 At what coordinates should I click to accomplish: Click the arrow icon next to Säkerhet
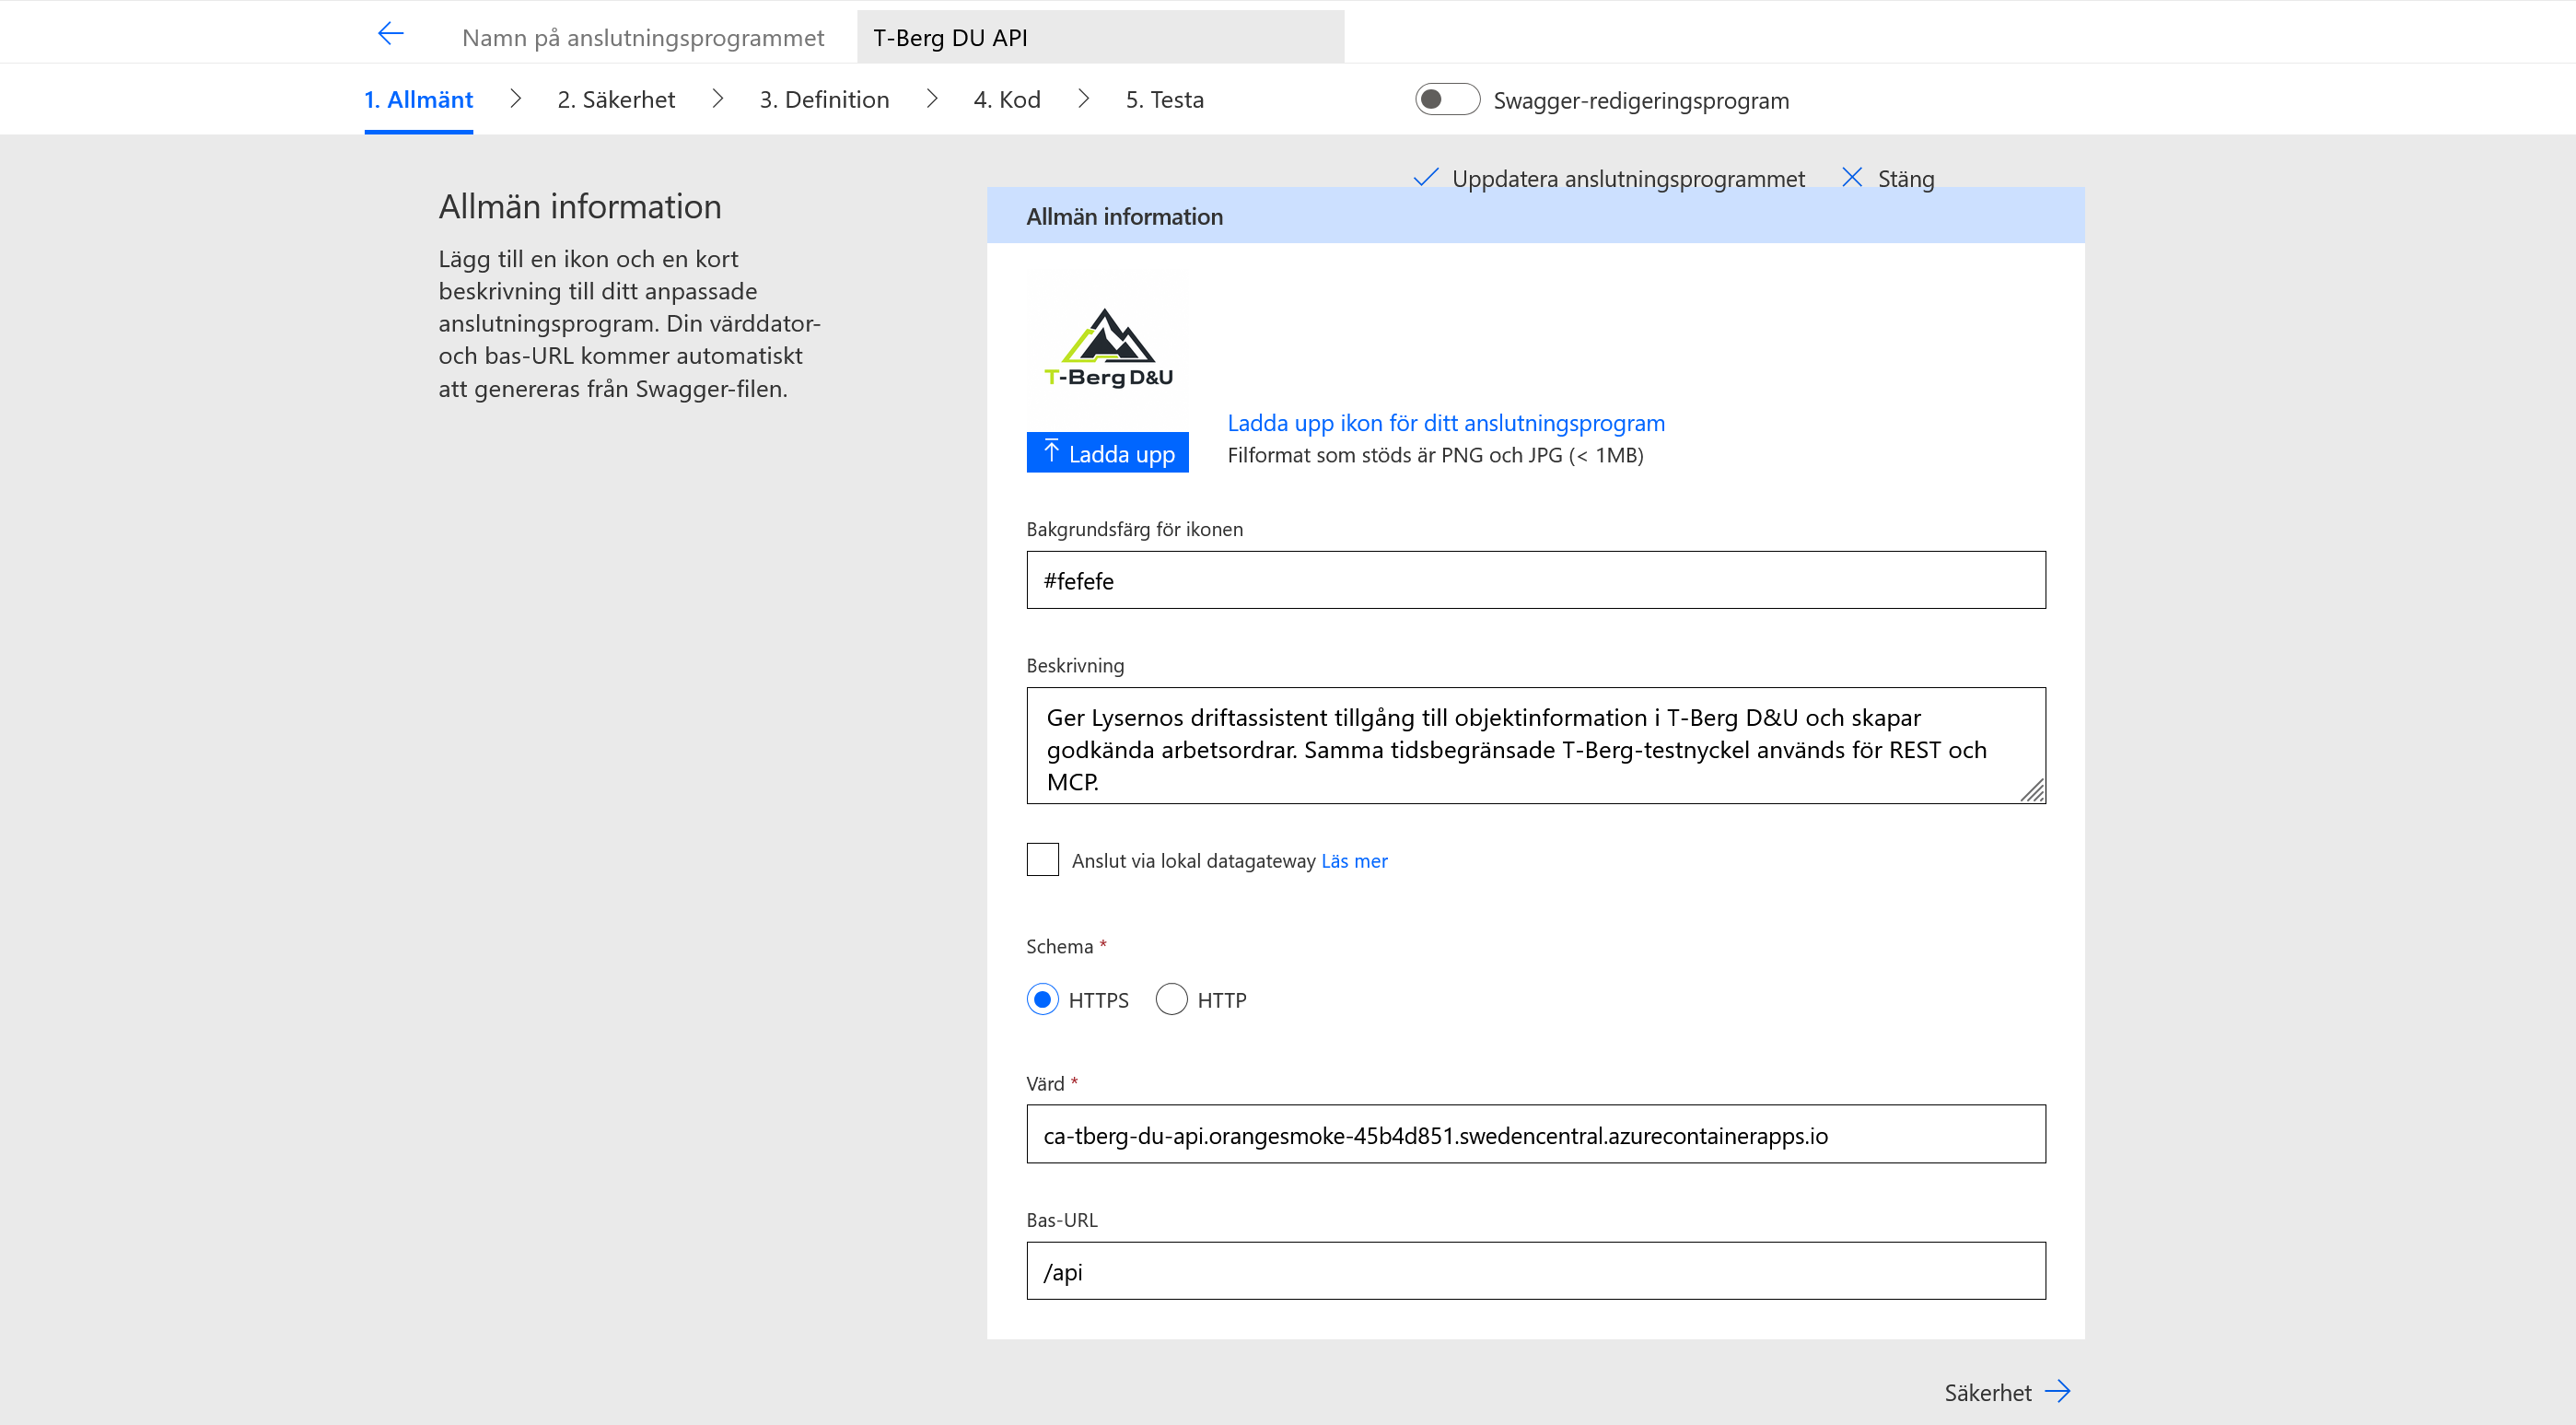point(2058,1391)
